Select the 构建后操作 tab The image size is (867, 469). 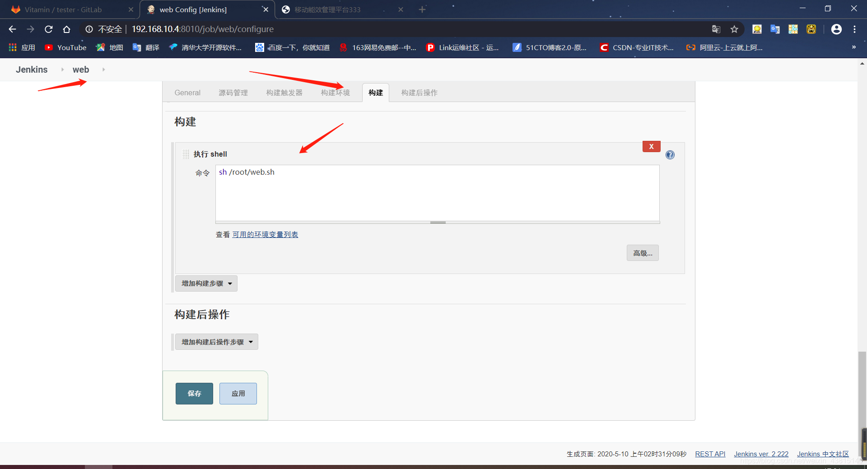tap(419, 93)
